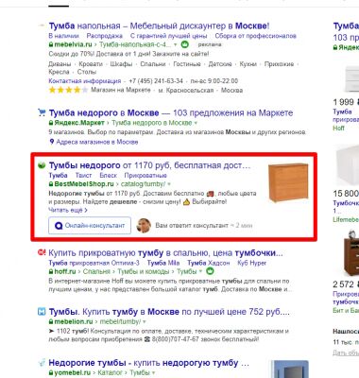
Task: Click the 'Онлайн-консультант' button
Action: 90,226
